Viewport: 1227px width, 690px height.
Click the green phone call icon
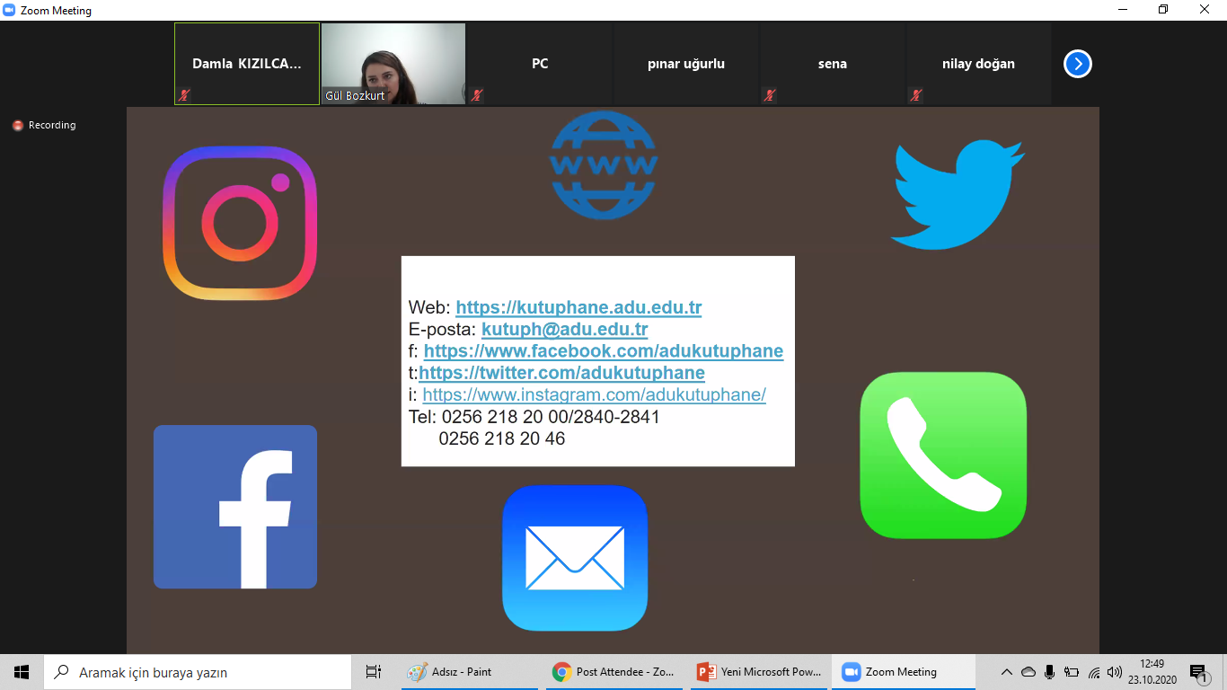click(x=943, y=455)
